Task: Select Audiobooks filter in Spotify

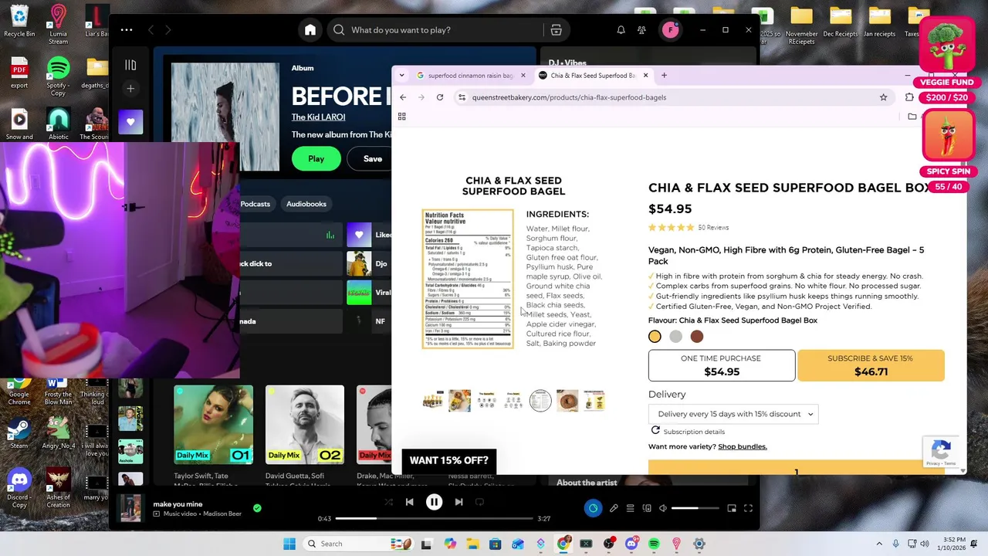Action: coord(306,204)
